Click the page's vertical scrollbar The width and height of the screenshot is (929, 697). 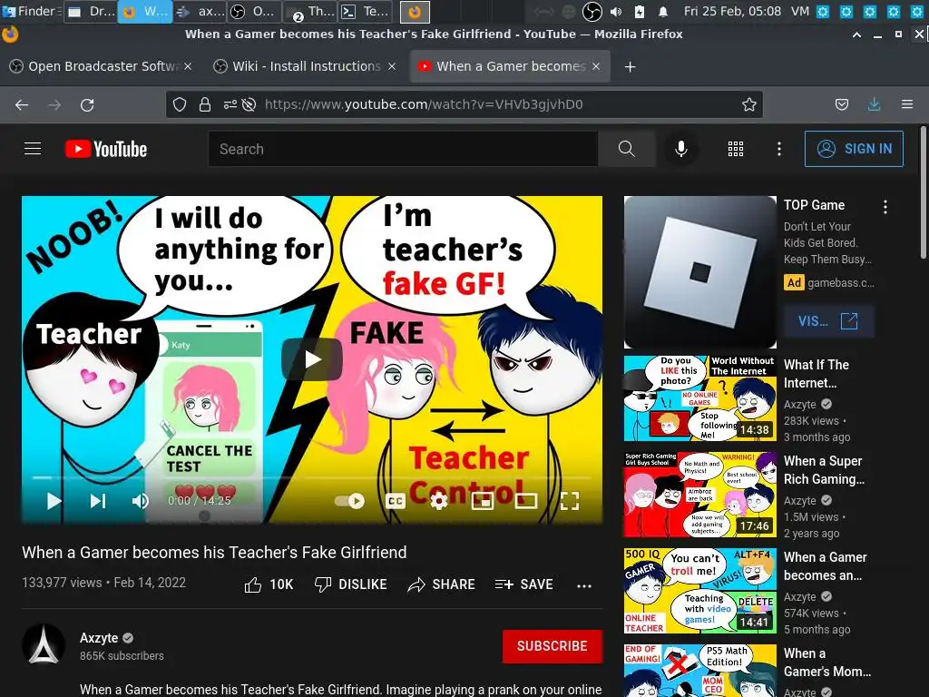coord(923,192)
